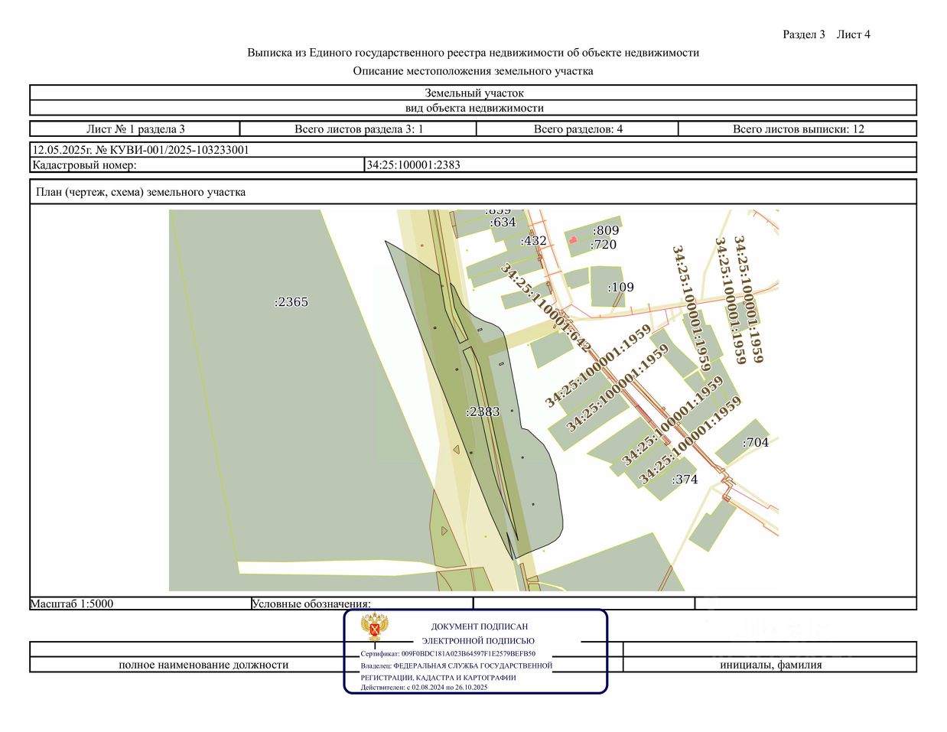The image size is (947, 732).
Task: Select cadastral number value "34:25:100001:2383"
Action: click(x=414, y=164)
